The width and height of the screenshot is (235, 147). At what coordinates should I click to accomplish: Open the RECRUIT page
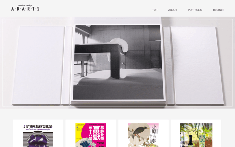(x=218, y=10)
